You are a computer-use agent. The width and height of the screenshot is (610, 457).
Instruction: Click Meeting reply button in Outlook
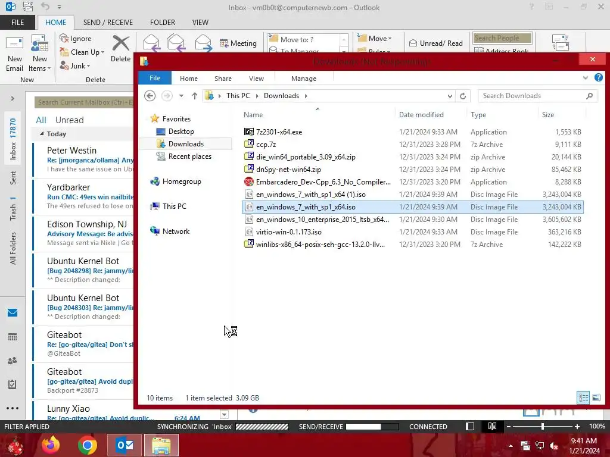[x=238, y=43]
